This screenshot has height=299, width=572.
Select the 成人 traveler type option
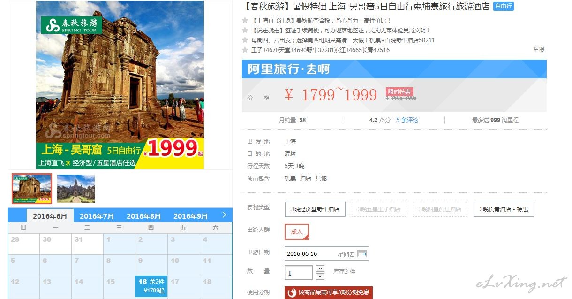point(297,232)
